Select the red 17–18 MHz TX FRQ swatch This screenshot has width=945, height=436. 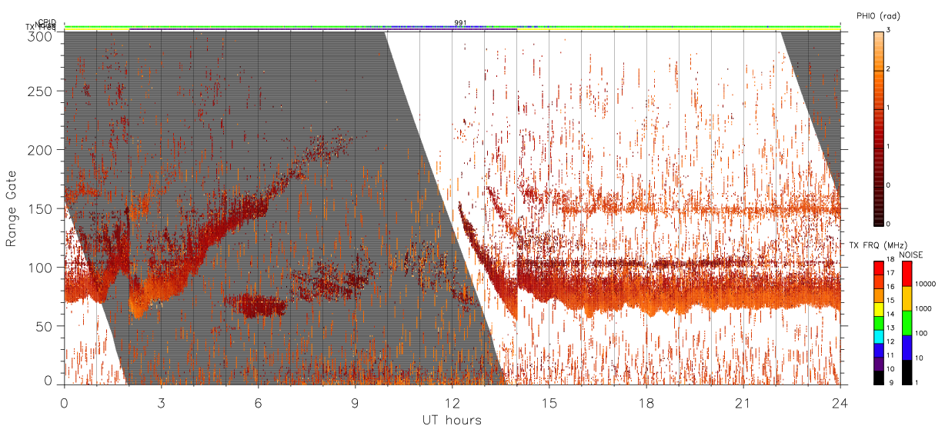coord(879,268)
